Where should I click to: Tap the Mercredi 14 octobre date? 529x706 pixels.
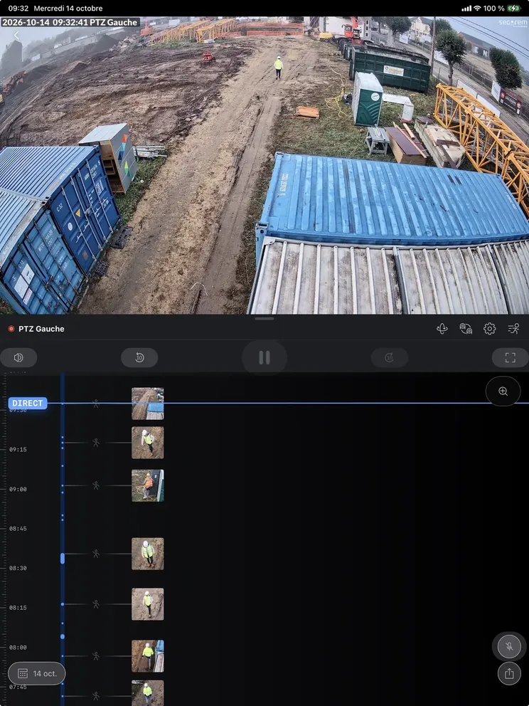coord(68,8)
